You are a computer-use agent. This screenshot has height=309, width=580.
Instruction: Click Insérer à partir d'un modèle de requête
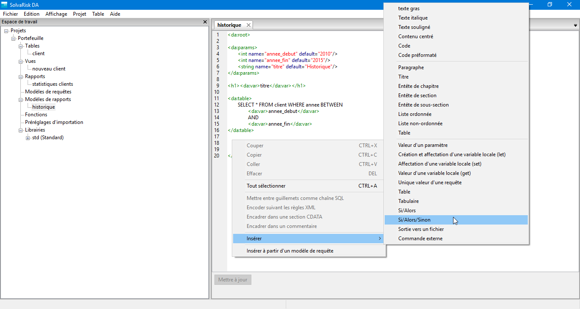(x=290, y=251)
